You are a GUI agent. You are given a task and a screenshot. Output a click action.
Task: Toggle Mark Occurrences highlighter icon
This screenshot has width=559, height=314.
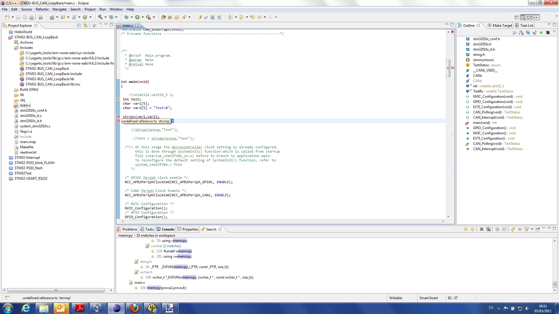199,17
